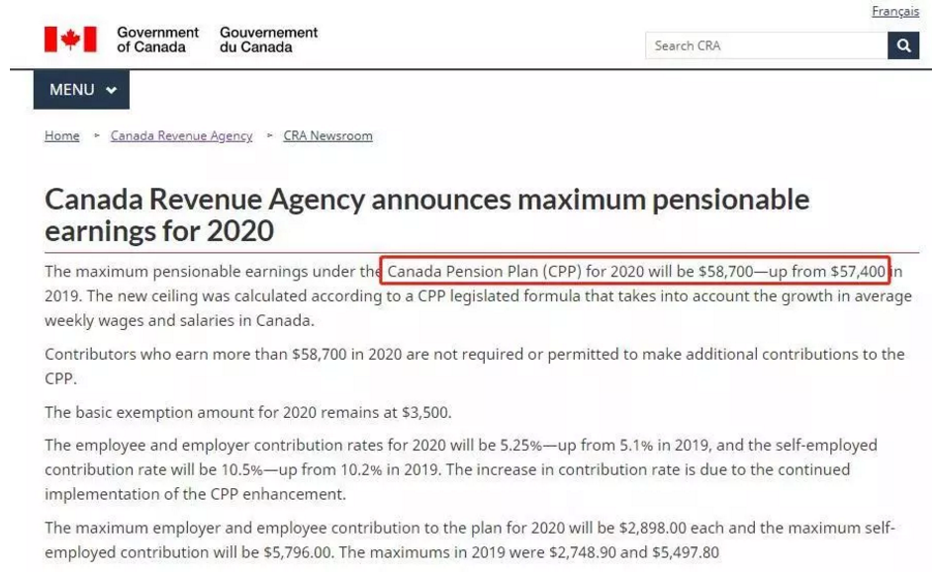The width and height of the screenshot is (932, 578).
Task: Click the basic exemption $3,500 sentence
Action: 248,412
